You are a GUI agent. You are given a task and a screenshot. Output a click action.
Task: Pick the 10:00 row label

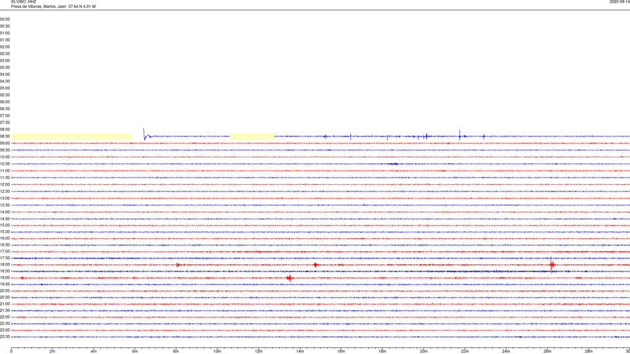(5, 157)
